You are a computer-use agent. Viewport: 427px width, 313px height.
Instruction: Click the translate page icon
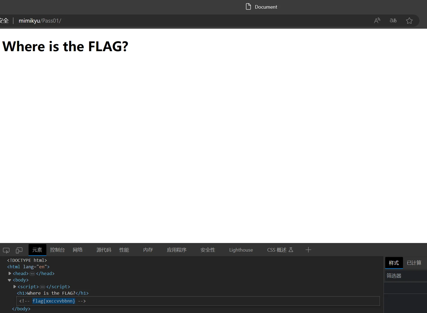pyautogui.click(x=393, y=20)
